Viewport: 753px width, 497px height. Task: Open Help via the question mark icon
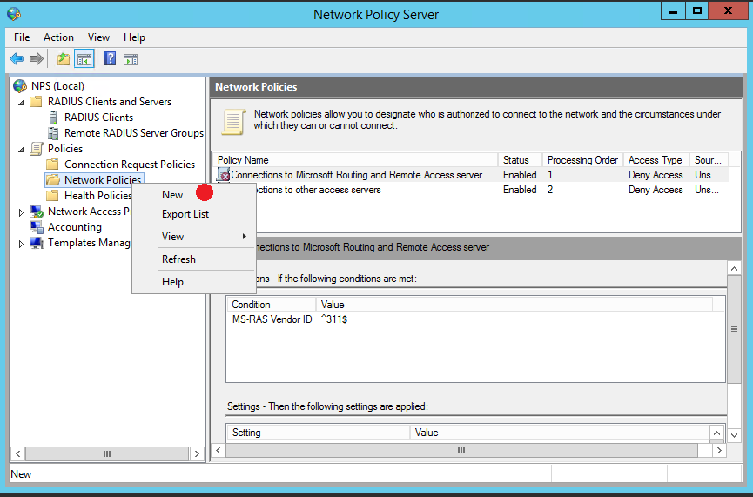(x=110, y=58)
